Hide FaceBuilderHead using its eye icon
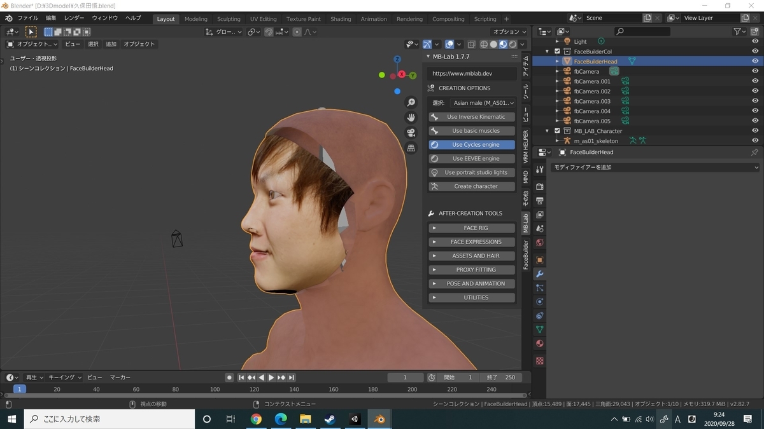 (755, 62)
